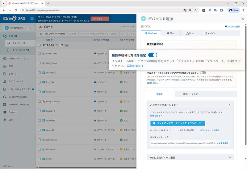The width and height of the screenshot is (247, 169).
Task: Toggle 独自の暗号化方法を設定 switch
Action: point(153,55)
